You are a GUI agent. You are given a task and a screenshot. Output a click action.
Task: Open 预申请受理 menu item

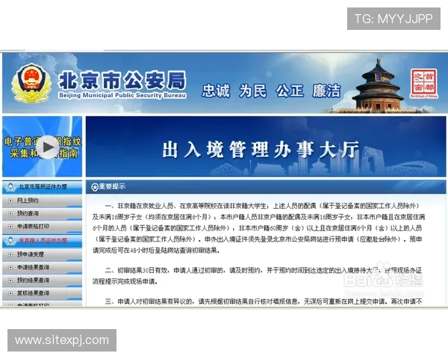pyautogui.click(x=42, y=254)
